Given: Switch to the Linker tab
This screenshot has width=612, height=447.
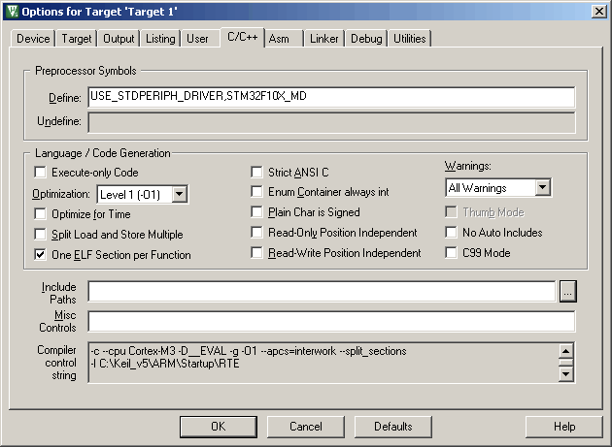Looking at the screenshot, I should coord(323,39).
